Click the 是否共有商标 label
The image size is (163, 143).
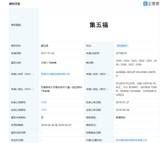(19, 117)
